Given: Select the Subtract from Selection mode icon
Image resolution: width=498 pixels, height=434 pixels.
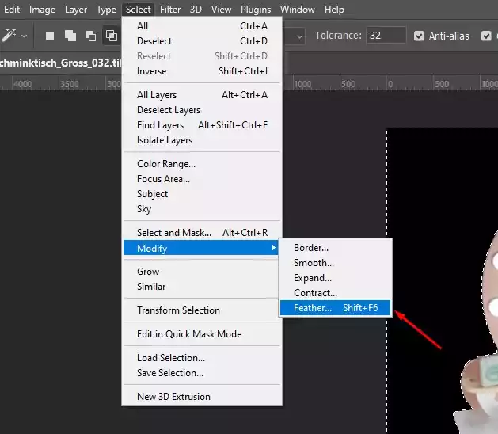Looking at the screenshot, I should coord(91,36).
